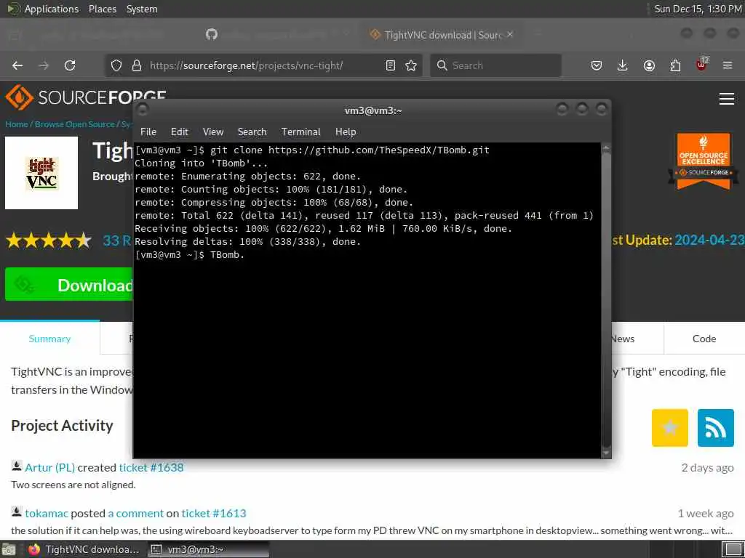Screen dimensions: 745x558
Task: Open ticket #1613 link
Action: coord(214,513)
